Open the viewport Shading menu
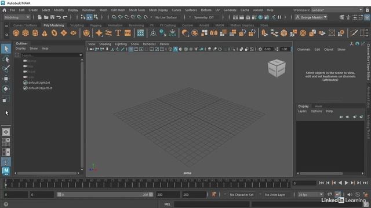This screenshot has width=371, height=208. click(105, 44)
